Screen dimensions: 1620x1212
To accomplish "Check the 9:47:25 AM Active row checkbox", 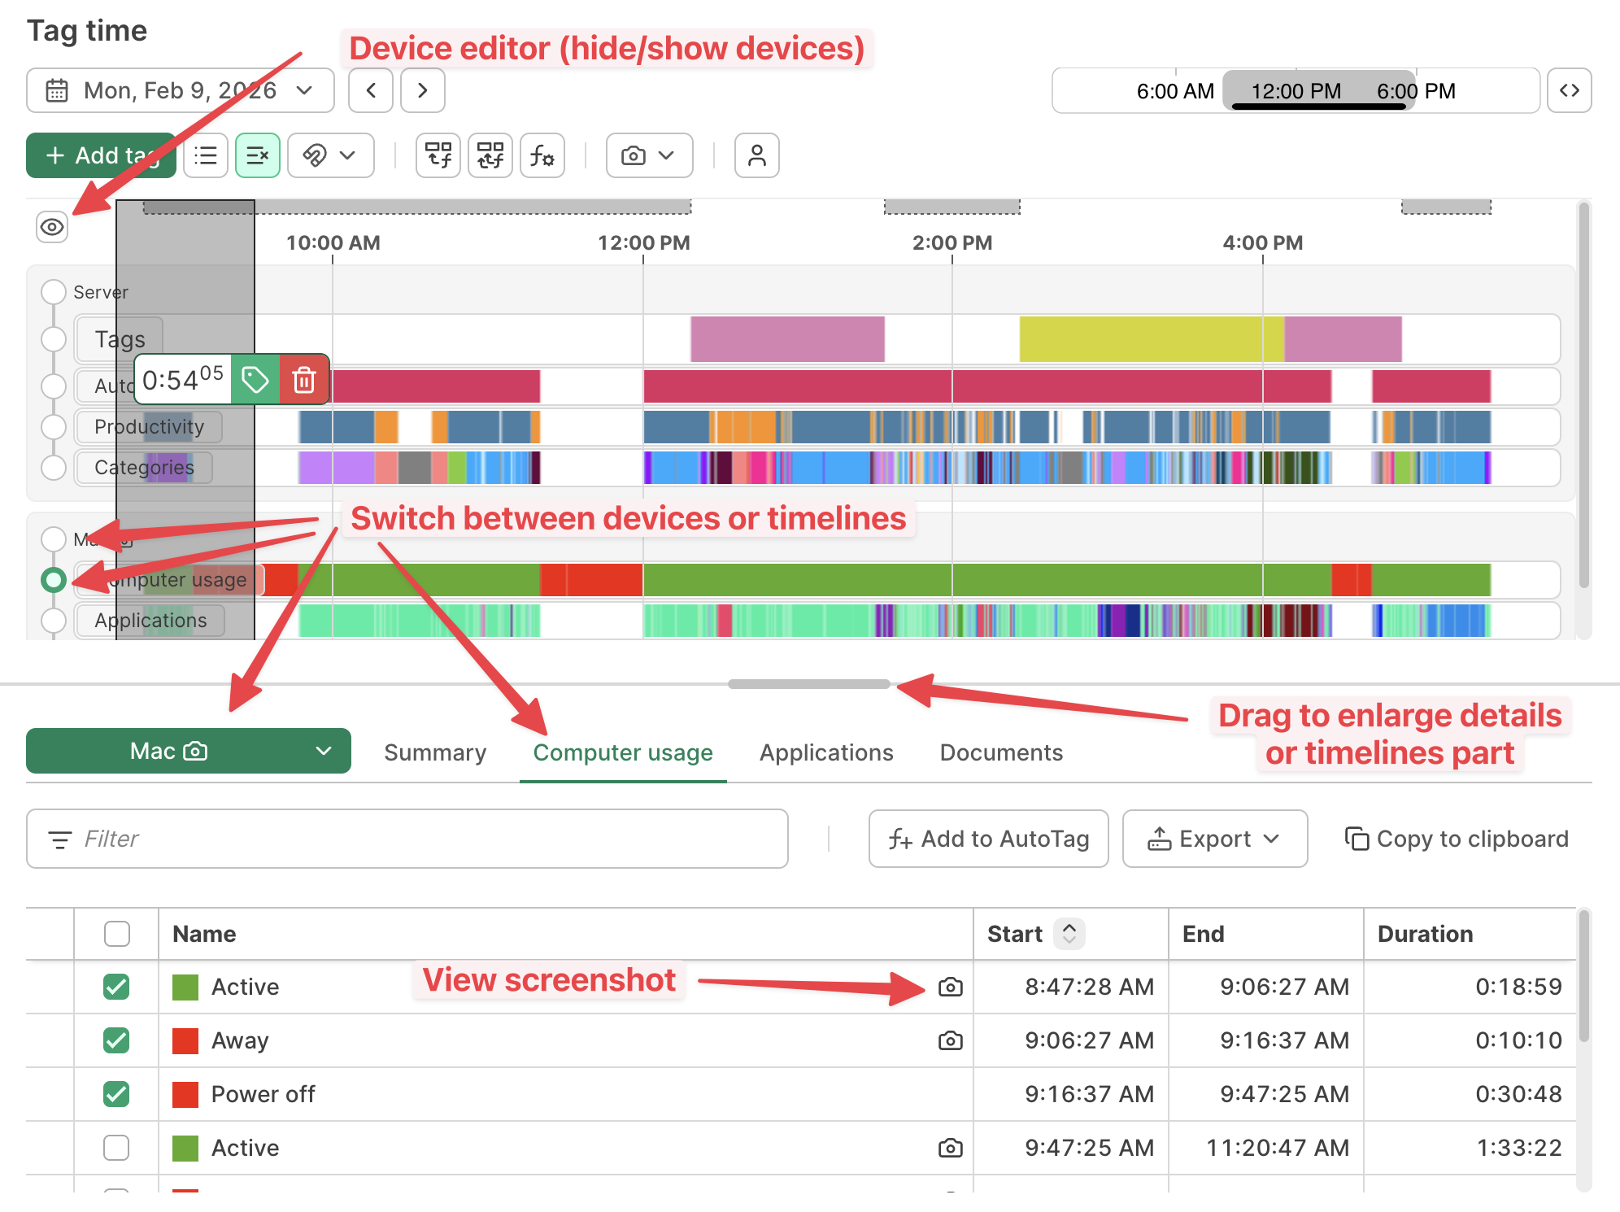I will point(117,1148).
